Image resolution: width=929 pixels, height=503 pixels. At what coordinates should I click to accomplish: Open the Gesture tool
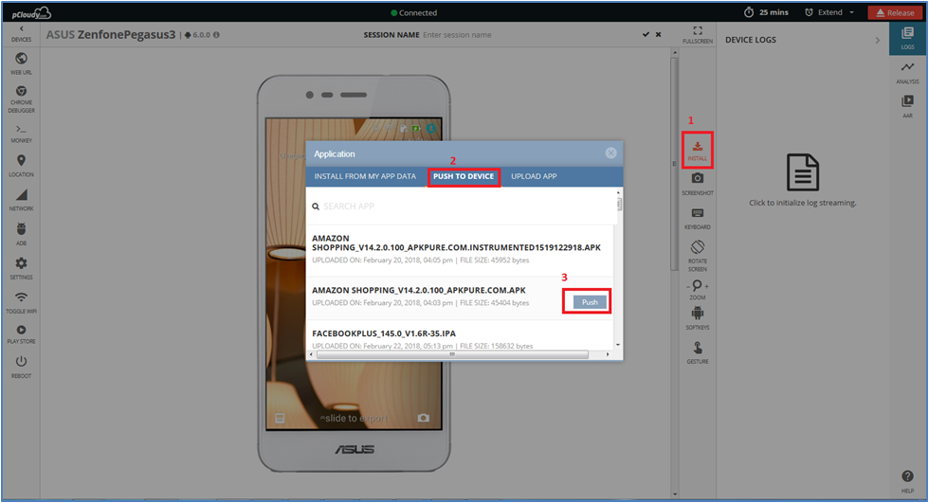698,352
